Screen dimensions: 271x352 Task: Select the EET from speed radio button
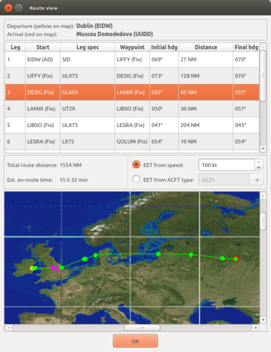[x=136, y=164]
